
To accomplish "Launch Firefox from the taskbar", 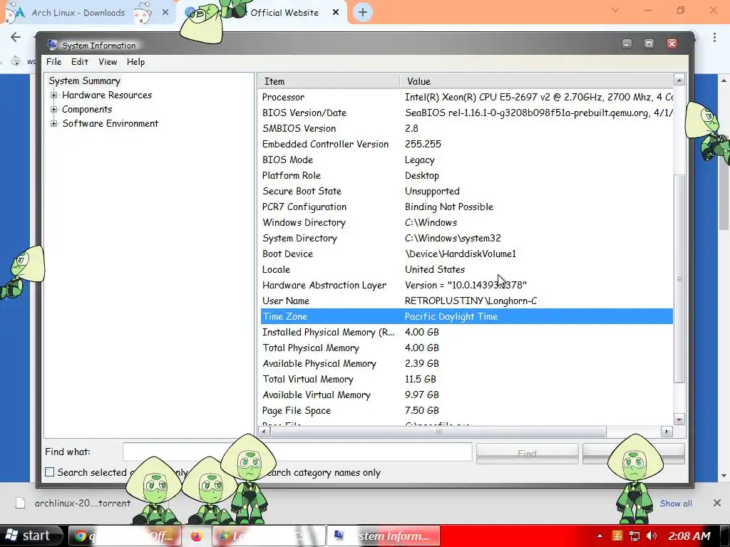I will coord(197,536).
